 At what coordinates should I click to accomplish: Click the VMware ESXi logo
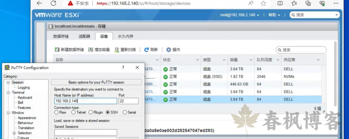[57, 15]
